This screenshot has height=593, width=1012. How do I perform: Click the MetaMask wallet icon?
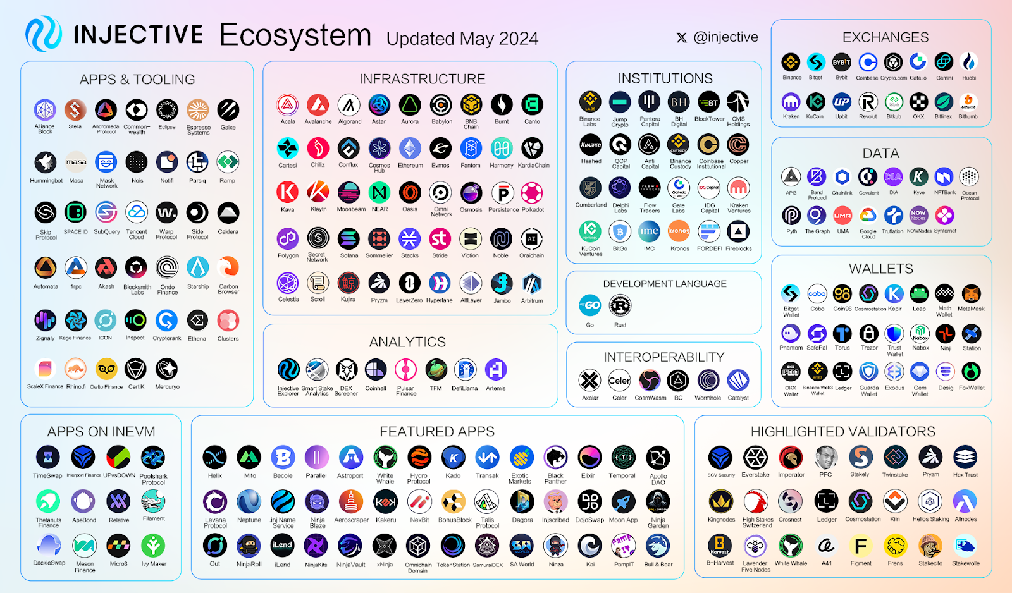[x=971, y=293]
